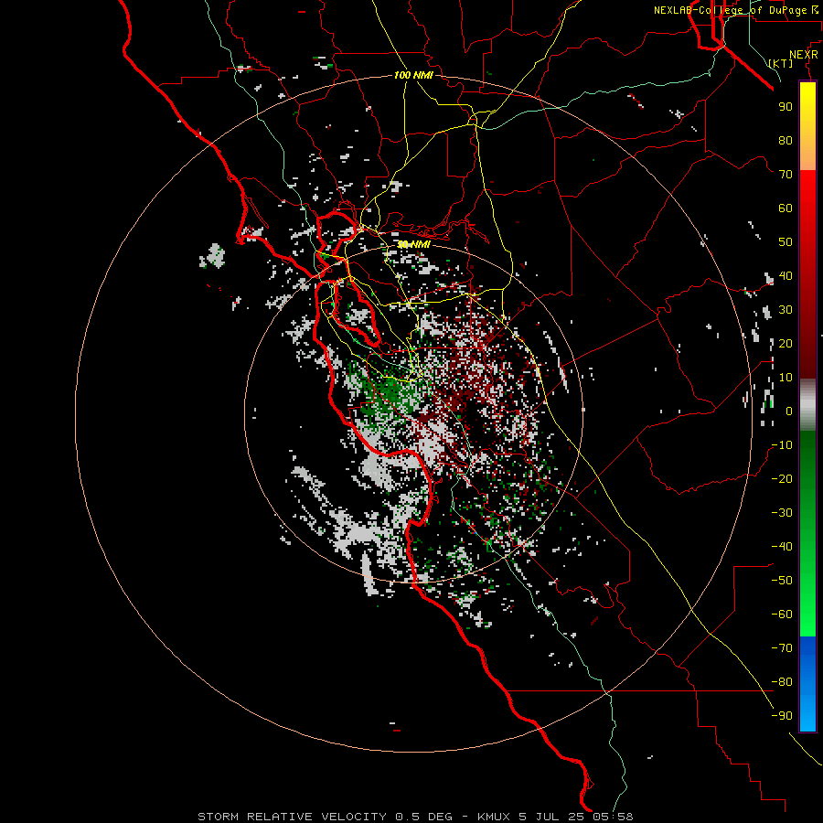The width and height of the screenshot is (823, 823).
Task: Pick the blue band at the color bar bottom
Action: pos(807,684)
